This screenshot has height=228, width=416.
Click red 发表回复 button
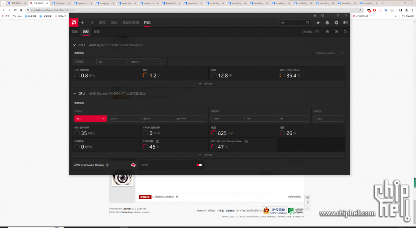point(145,197)
